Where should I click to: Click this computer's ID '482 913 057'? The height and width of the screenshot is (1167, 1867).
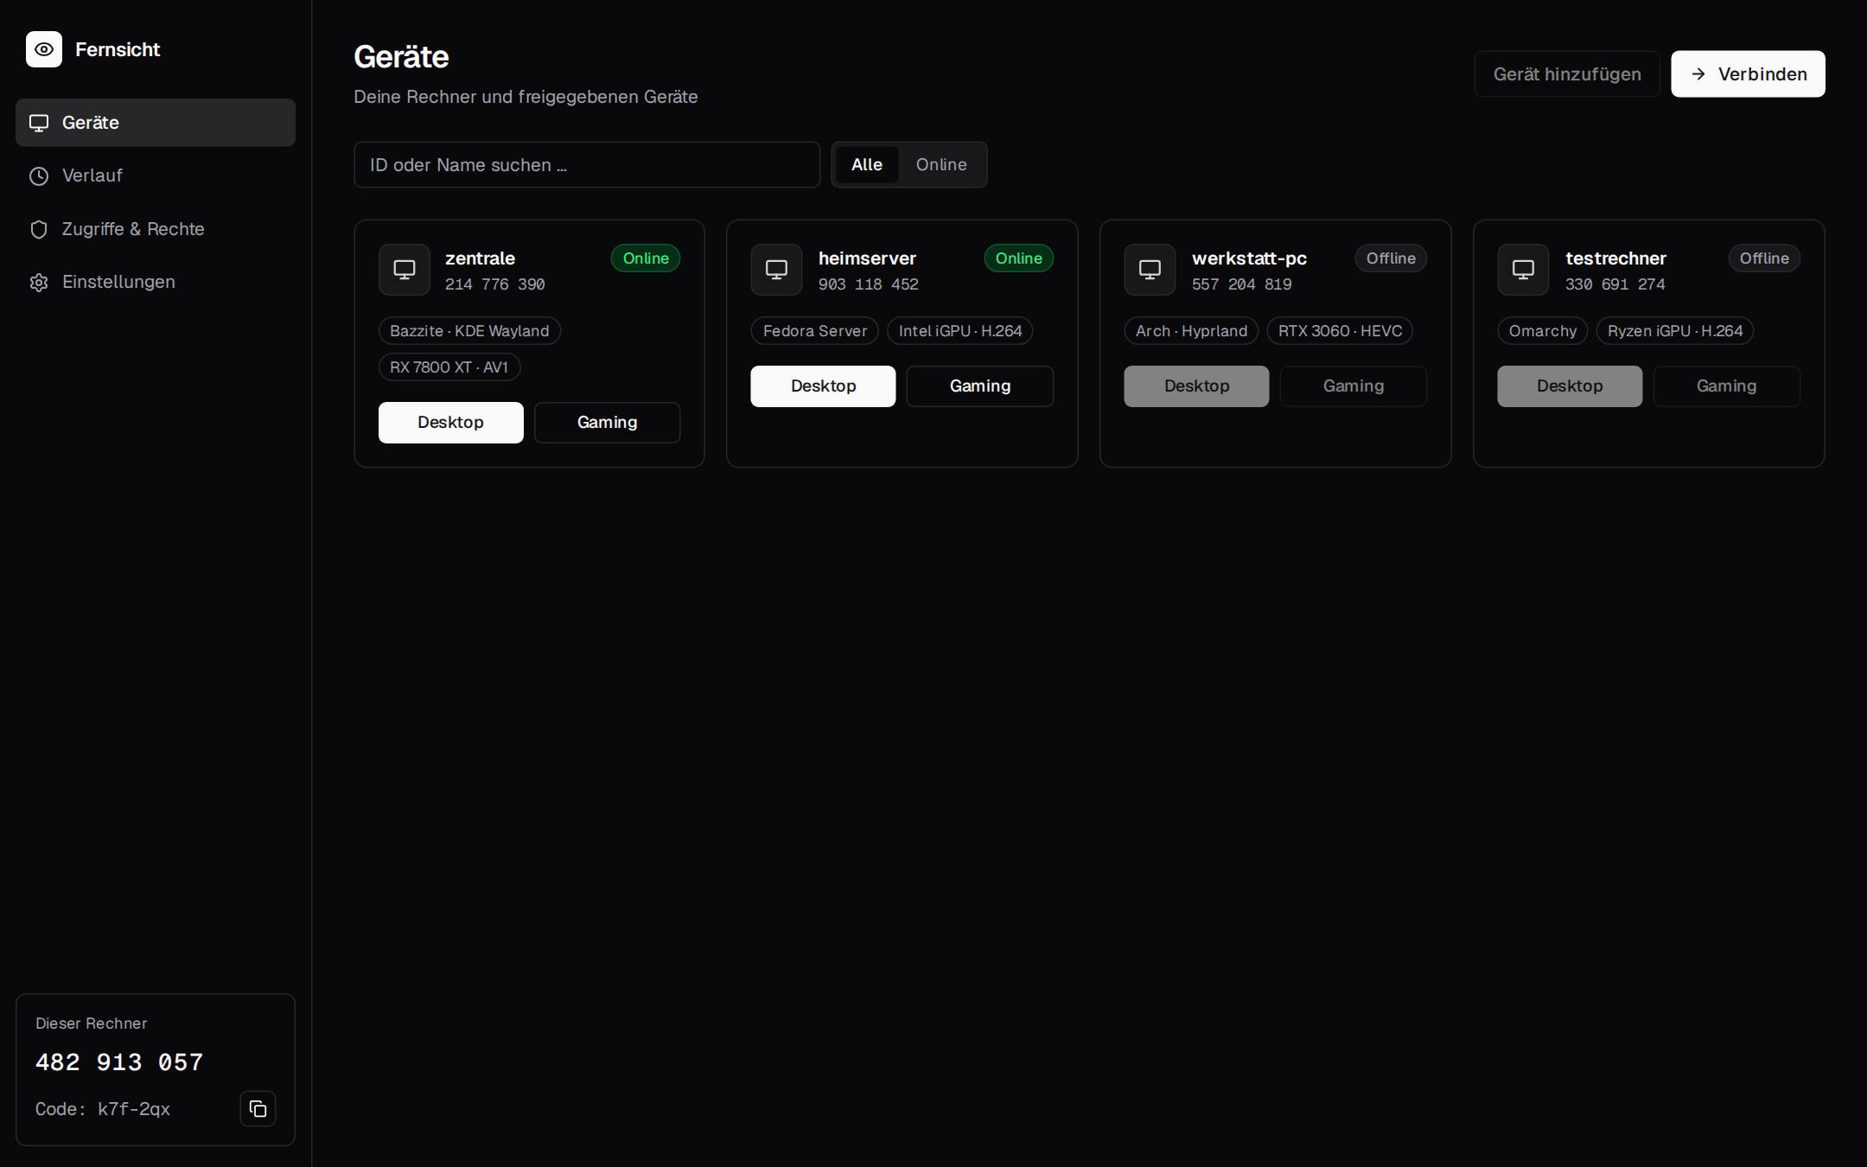(x=119, y=1062)
